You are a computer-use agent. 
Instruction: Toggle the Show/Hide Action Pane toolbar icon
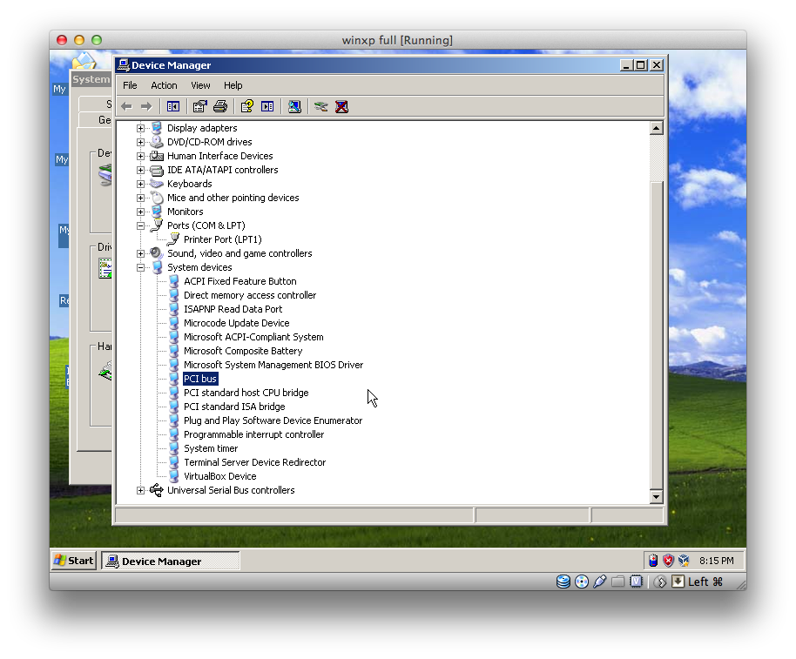point(267,106)
